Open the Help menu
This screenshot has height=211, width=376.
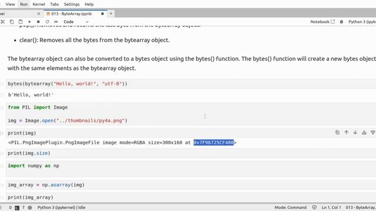pyautogui.click(x=89, y=4)
